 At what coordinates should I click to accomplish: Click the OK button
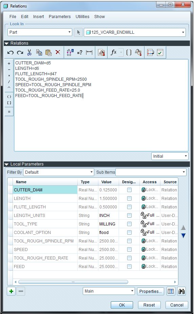coord(122,305)
